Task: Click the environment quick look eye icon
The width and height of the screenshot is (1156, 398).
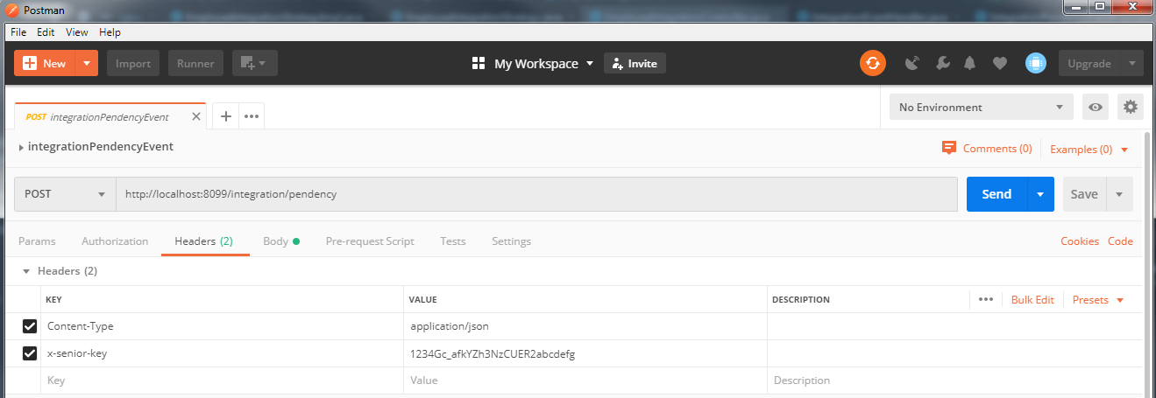Action: (x=1096, y=107)
